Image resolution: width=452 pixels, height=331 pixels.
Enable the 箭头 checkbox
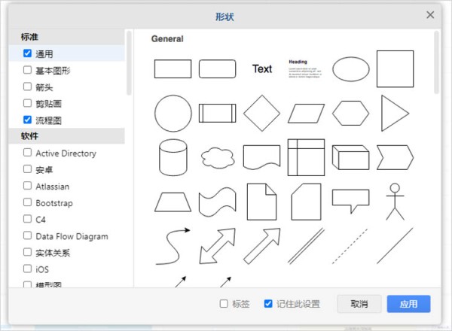[27, 87]
